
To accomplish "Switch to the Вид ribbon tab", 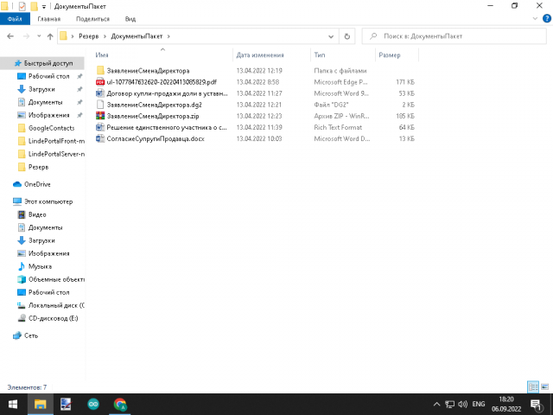I will pyautogui.click(x=130, y=19).
